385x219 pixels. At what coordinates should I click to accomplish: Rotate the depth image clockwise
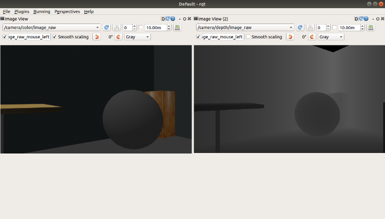point(312,37)
